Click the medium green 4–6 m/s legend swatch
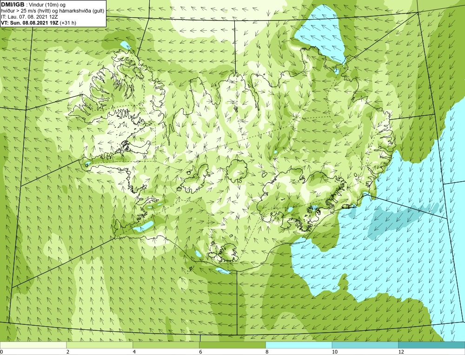The width and height of the screenshot is (465, 355). click(166, 345)
